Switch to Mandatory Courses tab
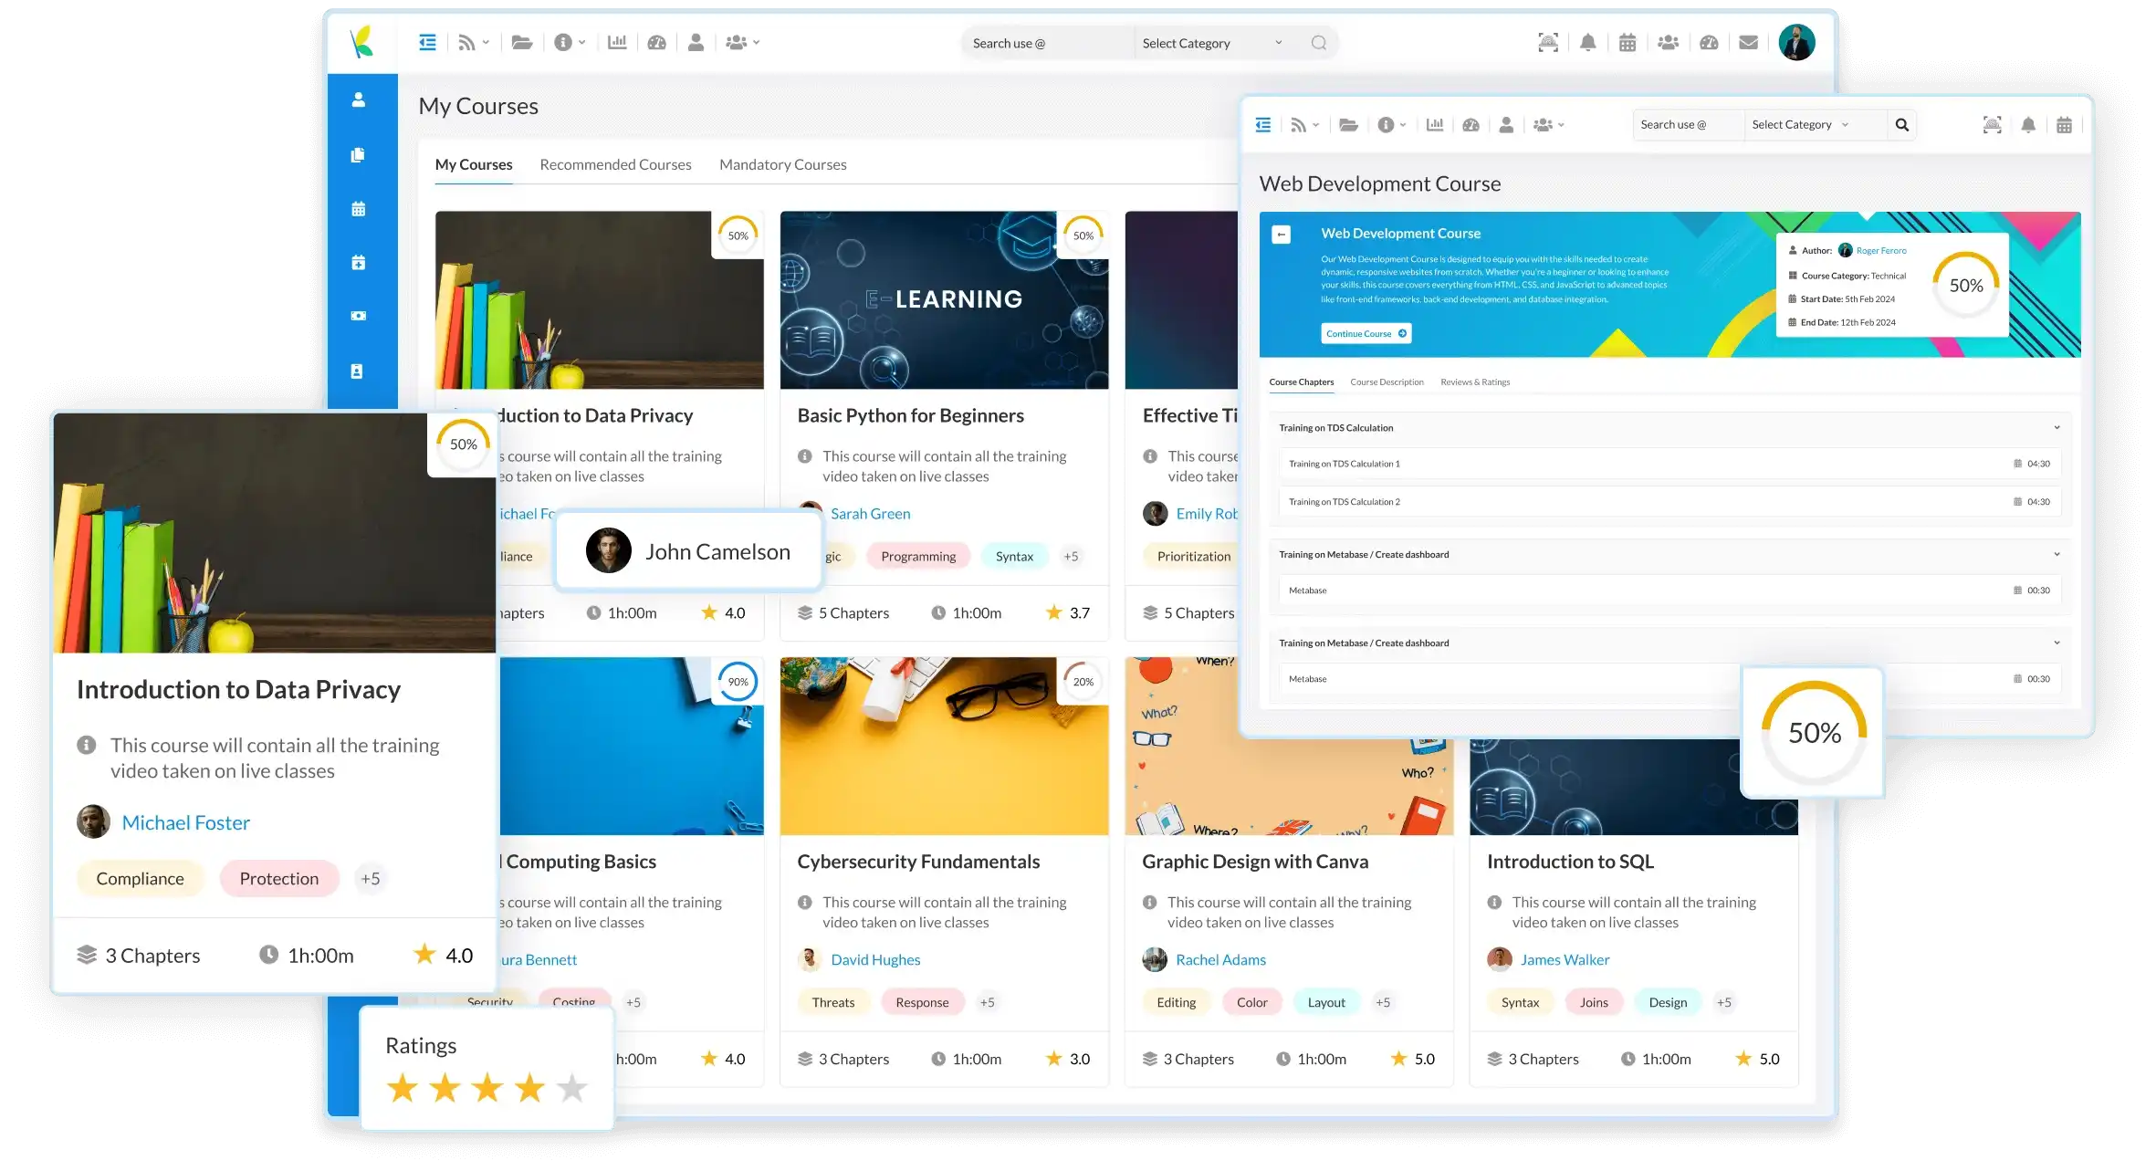Screen dimensions: 2156x1171 783,165
